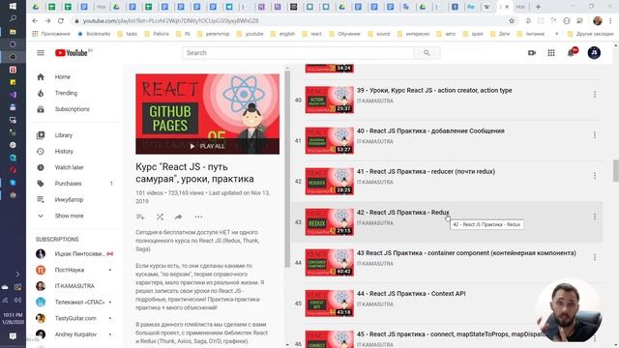The width and height of the screenshot is (619, 348).
Task: Expand the Windows system tray hidden icons
Action: 17,275
